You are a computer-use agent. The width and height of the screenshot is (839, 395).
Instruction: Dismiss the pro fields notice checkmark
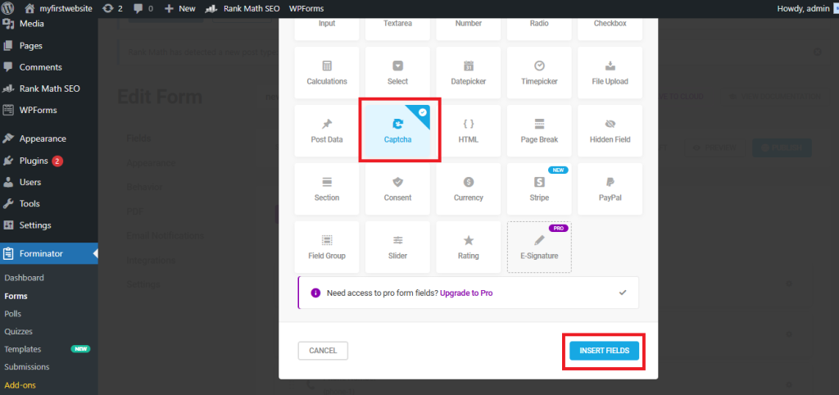point(623,292)
